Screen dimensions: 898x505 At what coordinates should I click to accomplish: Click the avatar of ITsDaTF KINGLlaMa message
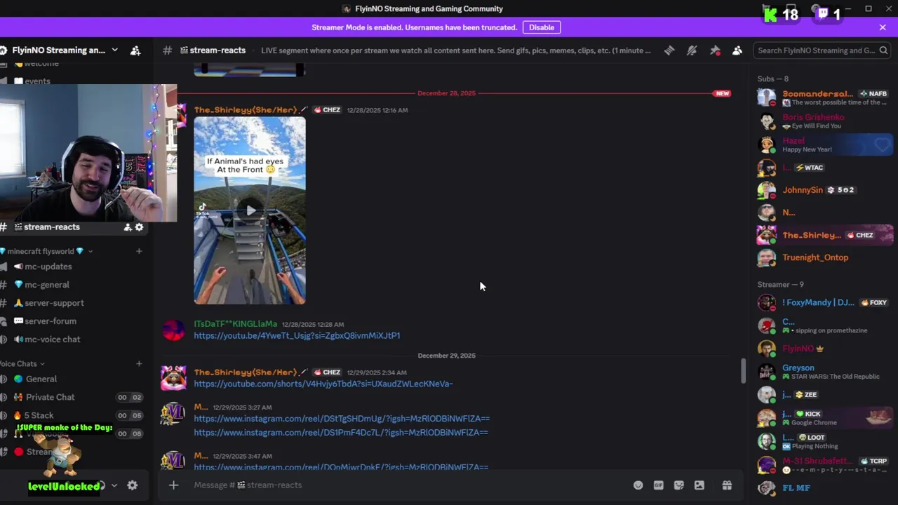coord(173,330)
